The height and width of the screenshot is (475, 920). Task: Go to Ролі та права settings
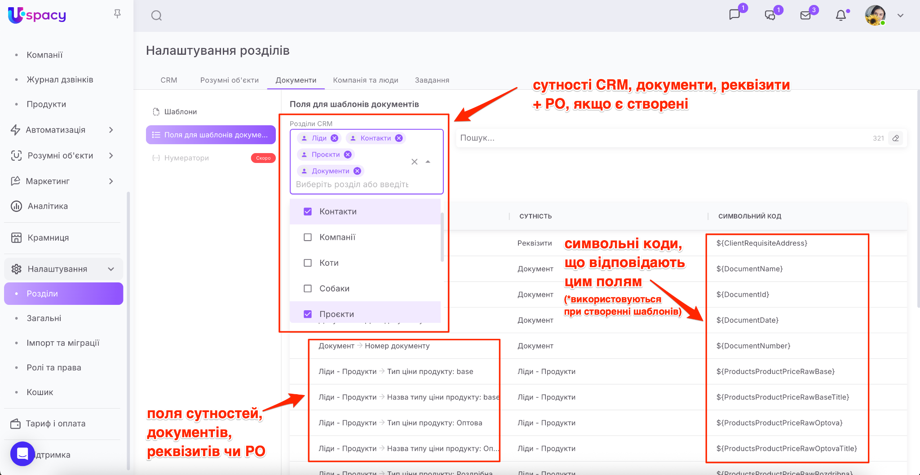tap(54, 368)
